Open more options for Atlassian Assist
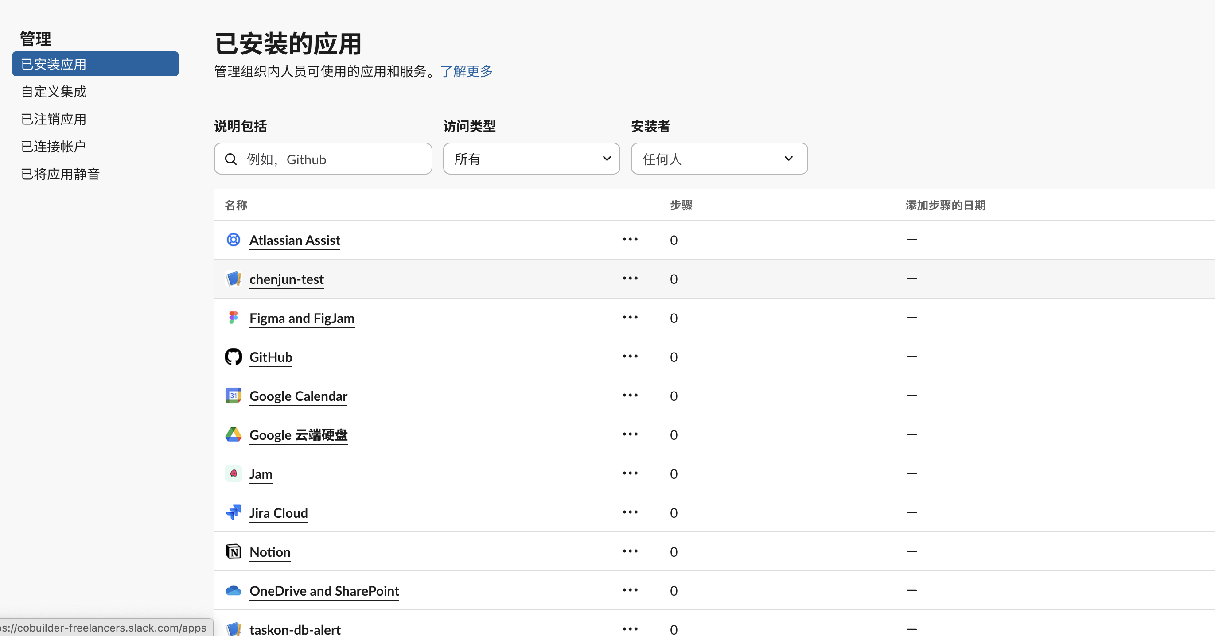The height and width of the screenshot is (636, 1215). (x=630, y=239)
